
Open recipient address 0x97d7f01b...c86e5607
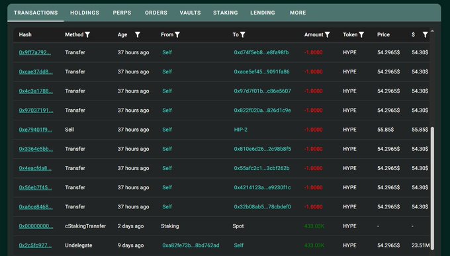(263, 91)
